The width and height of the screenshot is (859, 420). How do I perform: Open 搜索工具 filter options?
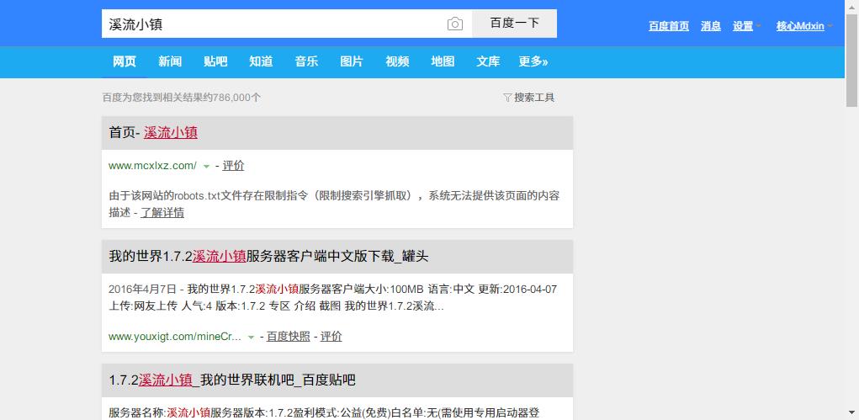pos(528,98)
